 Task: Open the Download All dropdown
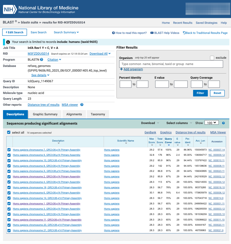(x=100, y=54)
